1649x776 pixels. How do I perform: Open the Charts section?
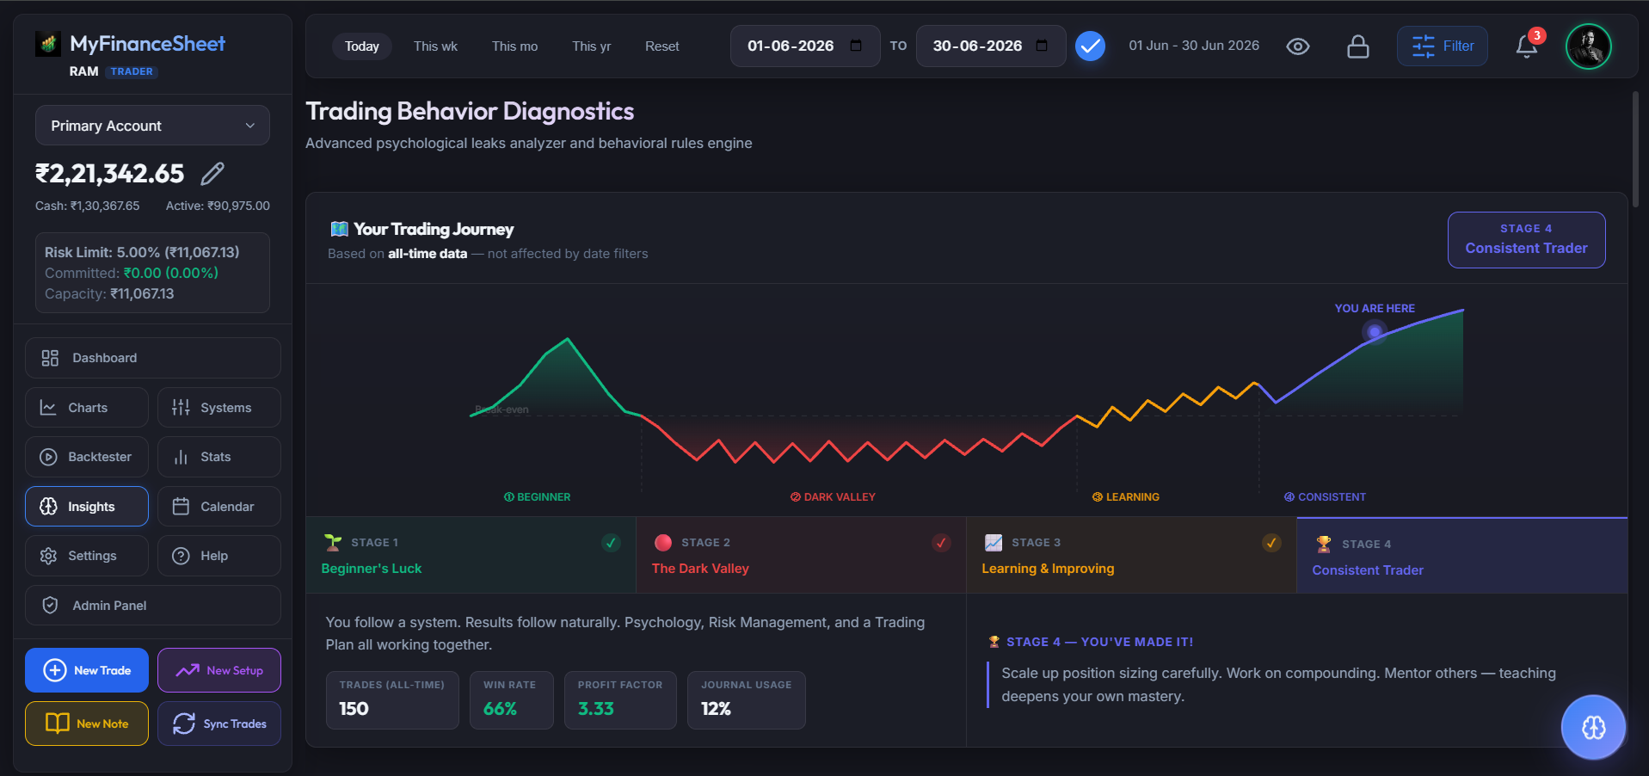pos(87,408)
